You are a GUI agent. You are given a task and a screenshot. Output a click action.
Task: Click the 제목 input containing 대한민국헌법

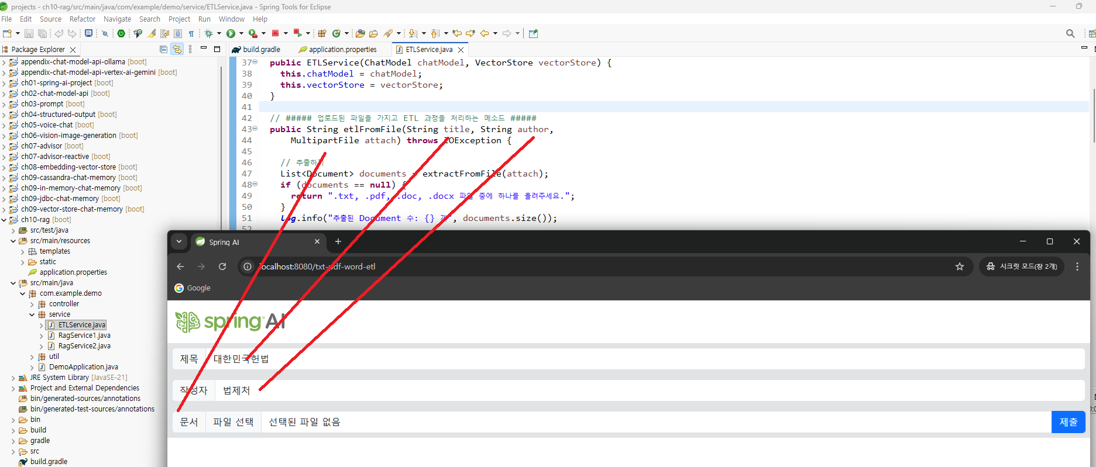pos(645,359)
